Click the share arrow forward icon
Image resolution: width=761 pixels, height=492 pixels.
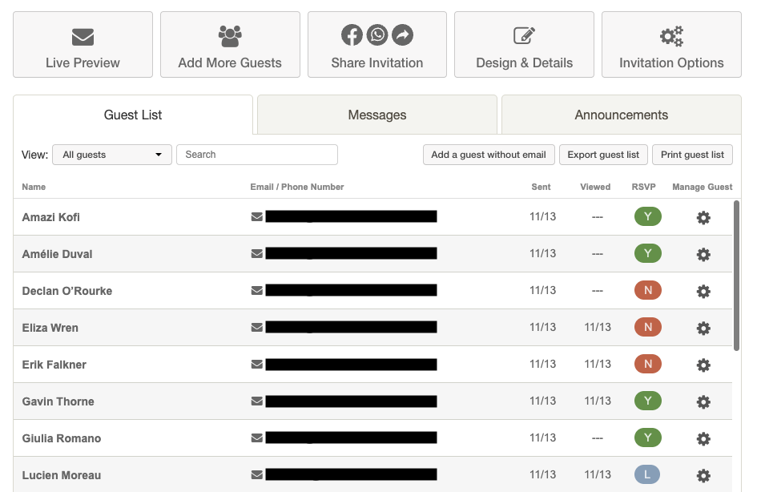402,35
